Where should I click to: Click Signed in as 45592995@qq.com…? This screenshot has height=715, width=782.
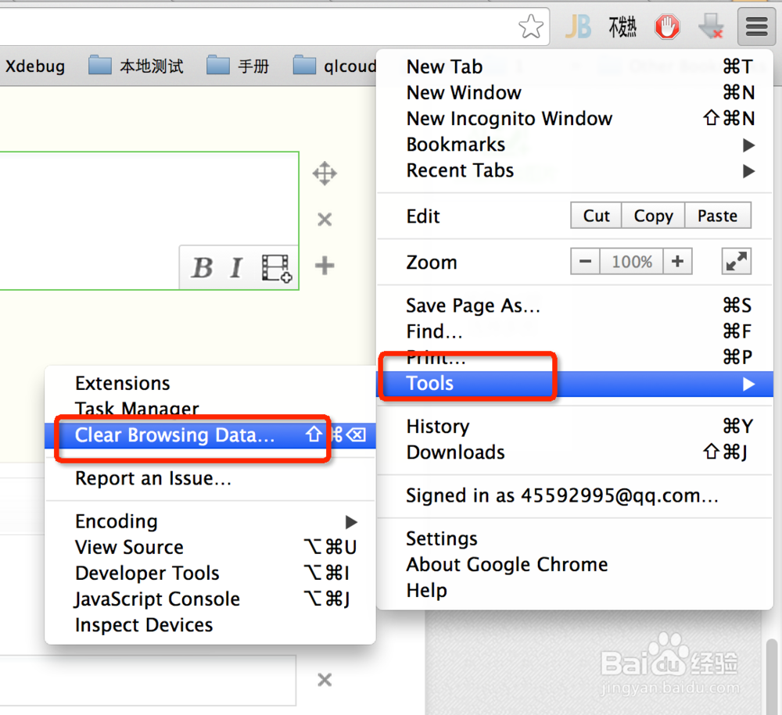point(575,495)
